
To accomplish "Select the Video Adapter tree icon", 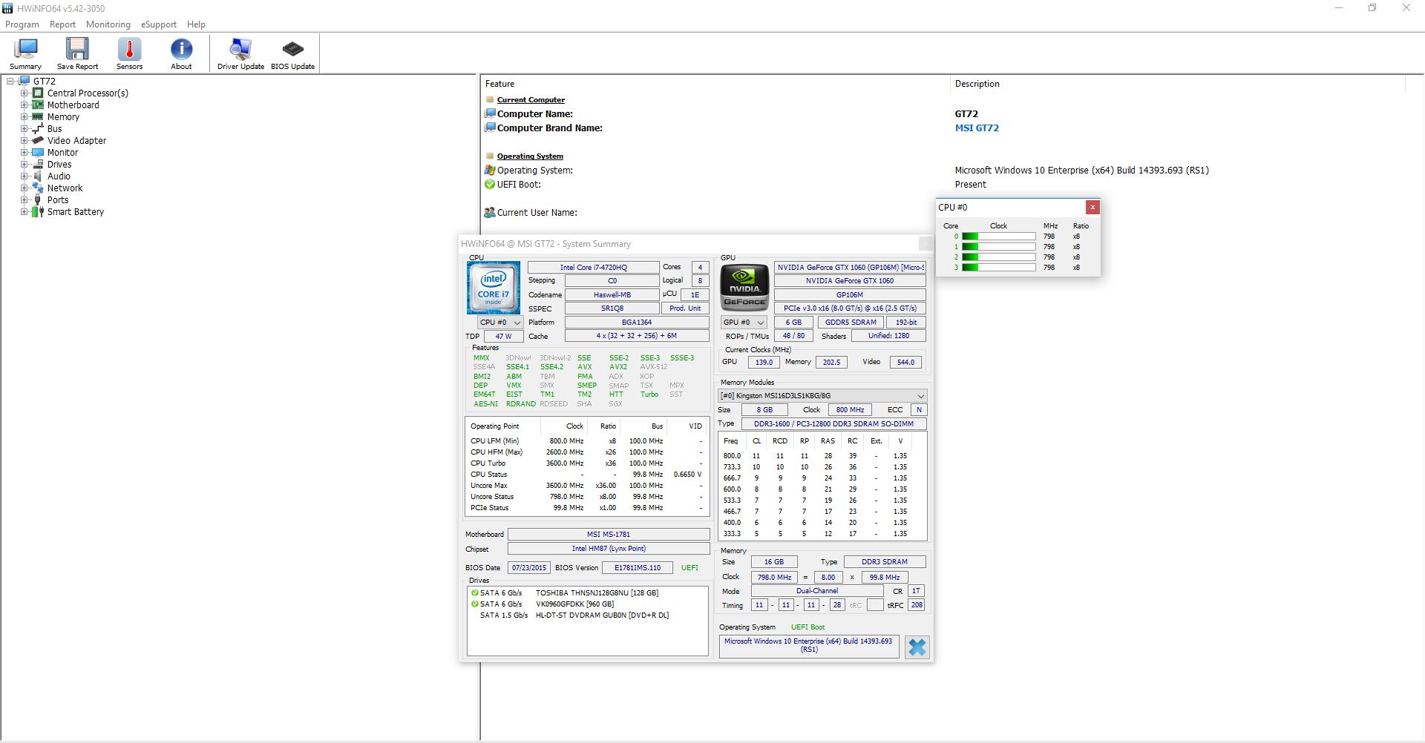I will tap(38, 141).
